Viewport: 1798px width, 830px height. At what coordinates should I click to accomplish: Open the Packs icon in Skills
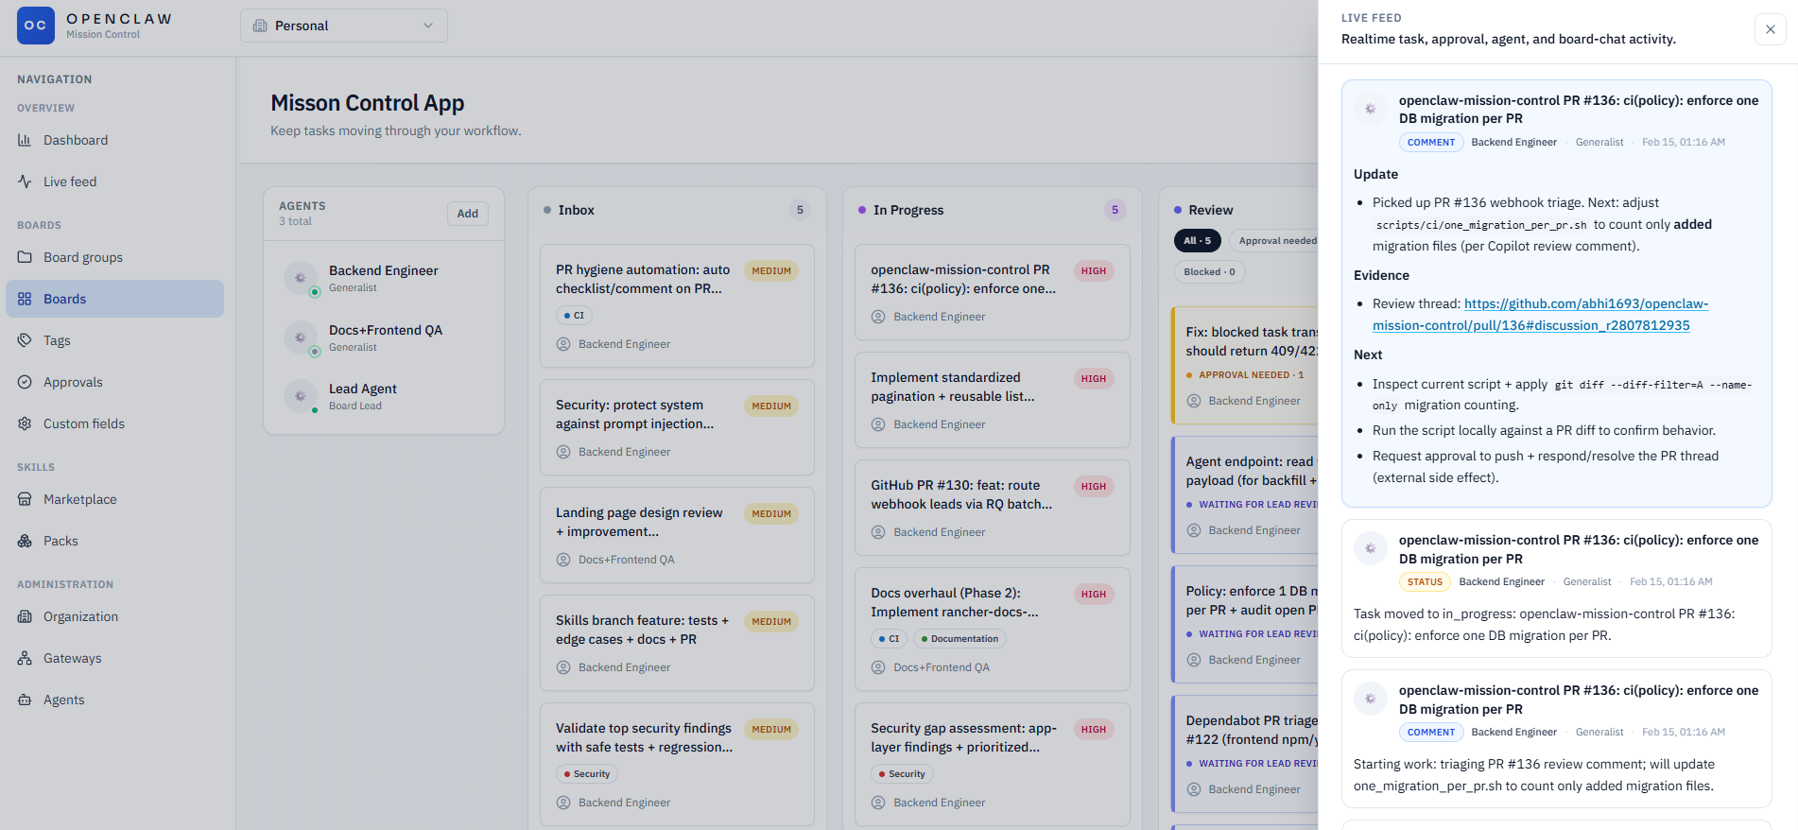(25, 541)
